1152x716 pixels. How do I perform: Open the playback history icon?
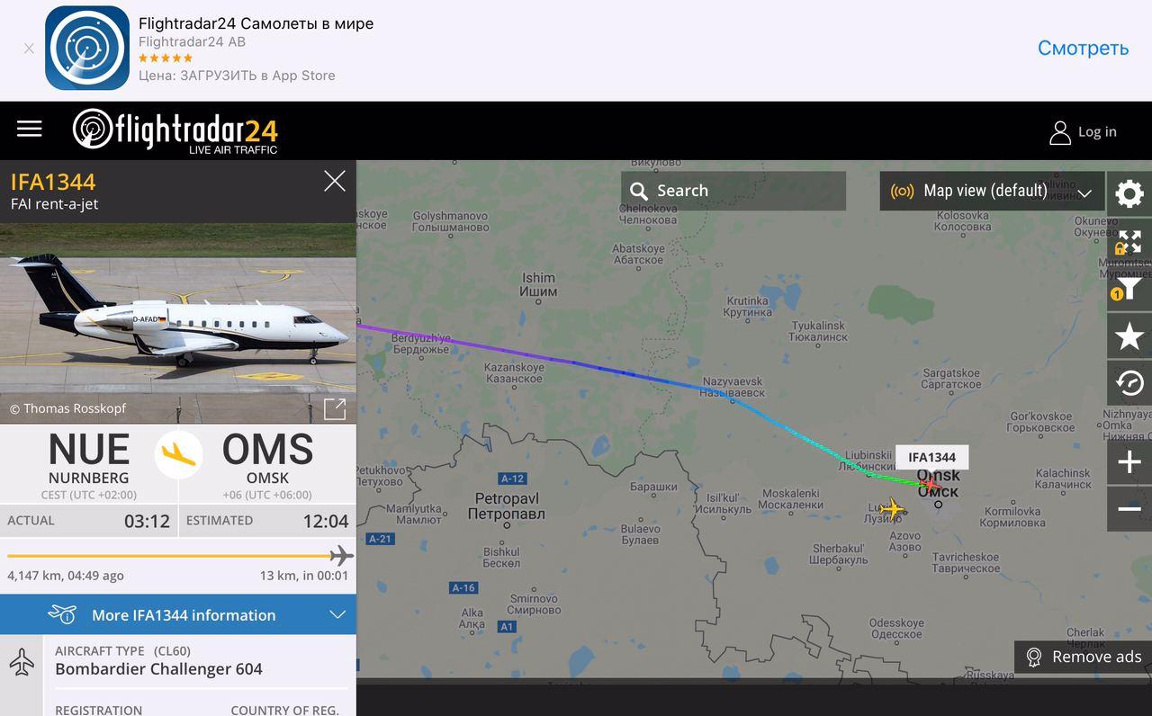point(1129,384)
